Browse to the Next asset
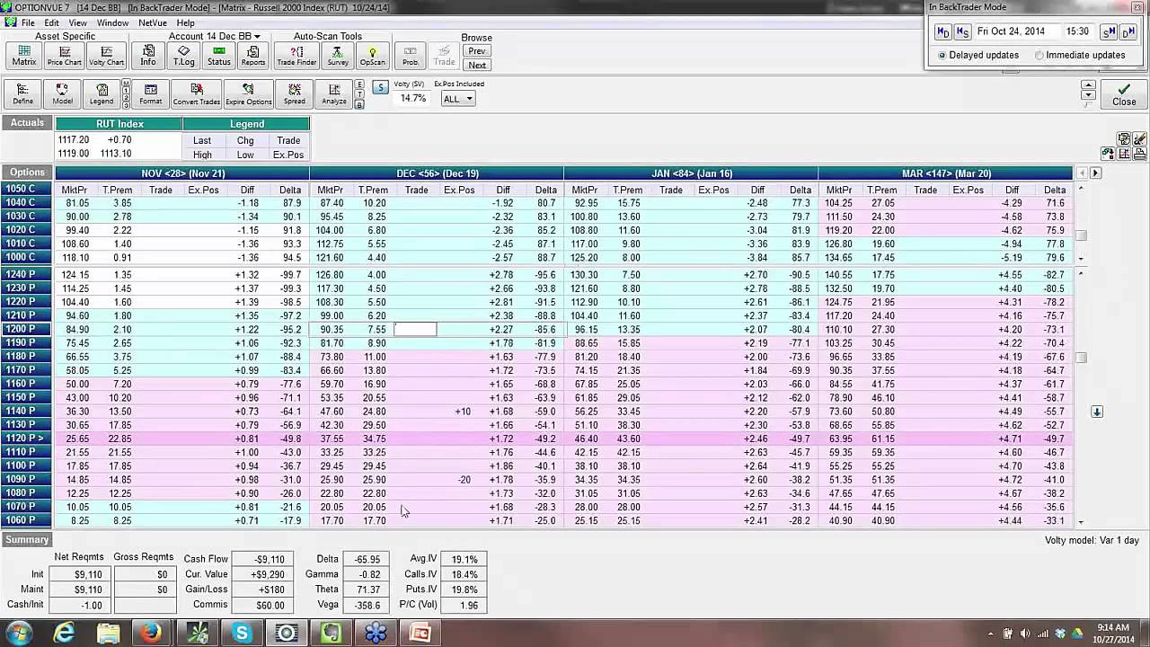Viewport: 1150px width, 647px height. 477,65
